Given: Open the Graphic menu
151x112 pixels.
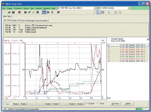Looking at the screenshot, I should tap(39, 8).
